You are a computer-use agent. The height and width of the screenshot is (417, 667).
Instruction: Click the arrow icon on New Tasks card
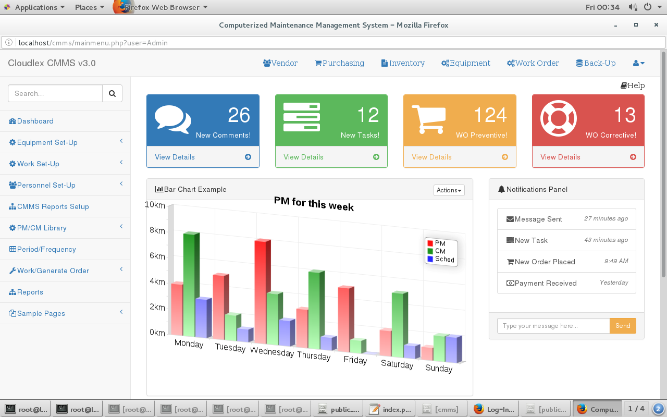[x=376, y=157]
